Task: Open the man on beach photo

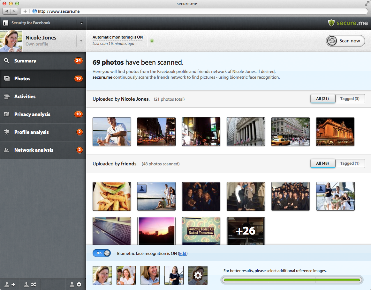Action: pyautogui.click(x=112, y=132)
